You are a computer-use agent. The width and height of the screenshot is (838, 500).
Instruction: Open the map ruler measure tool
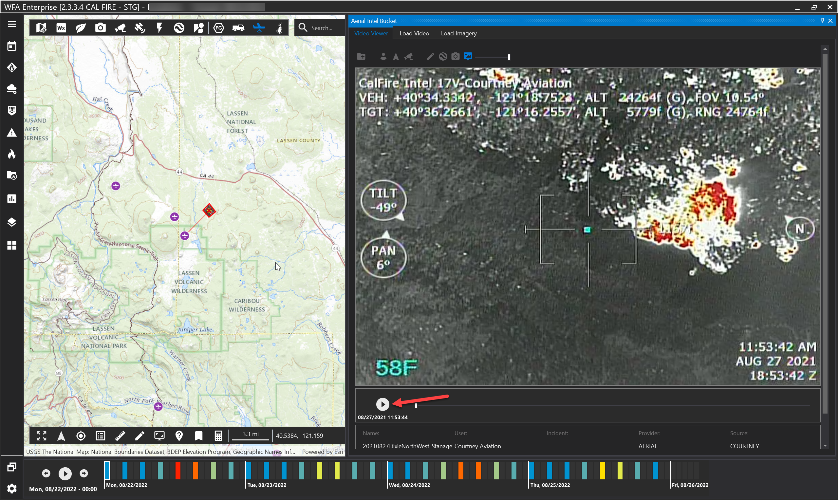tap(120, 435)
